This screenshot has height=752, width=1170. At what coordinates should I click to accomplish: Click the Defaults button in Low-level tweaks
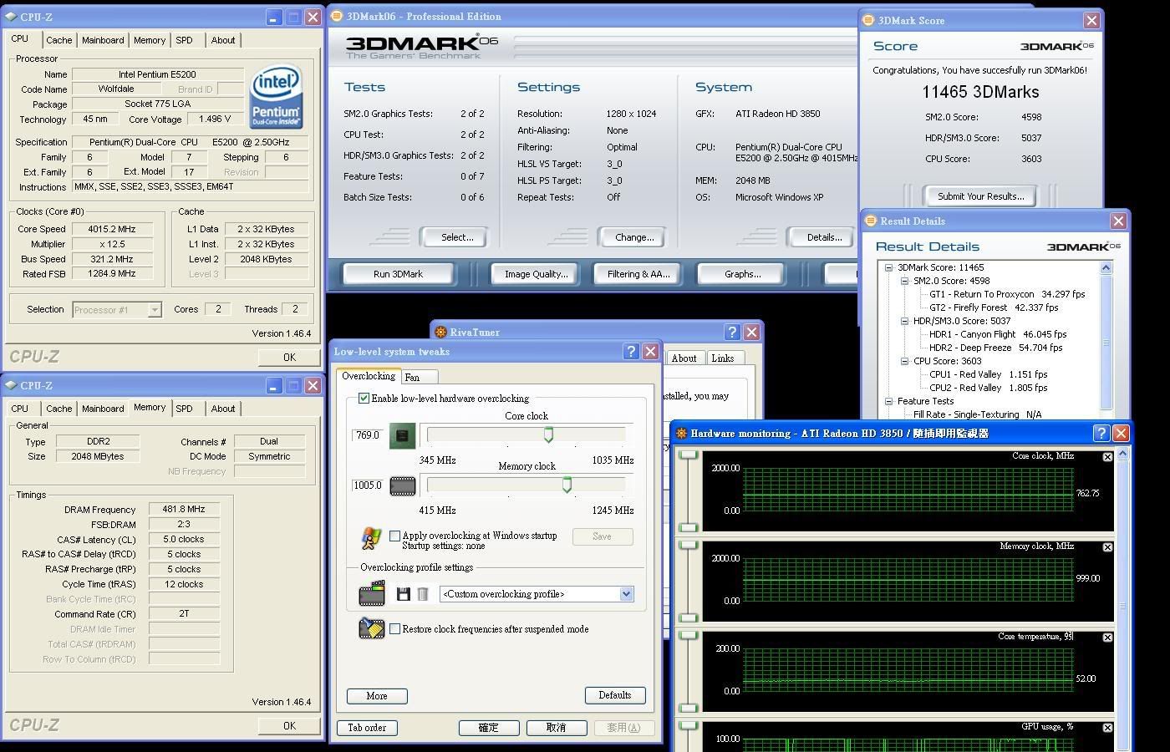614,695
